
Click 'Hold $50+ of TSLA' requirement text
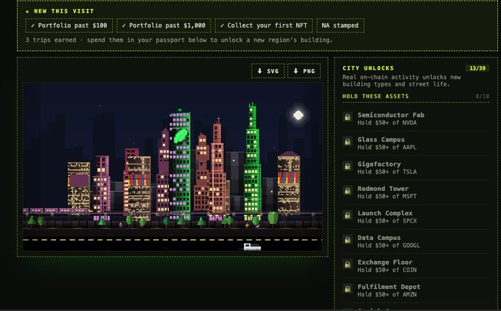[x=387, y=172]
